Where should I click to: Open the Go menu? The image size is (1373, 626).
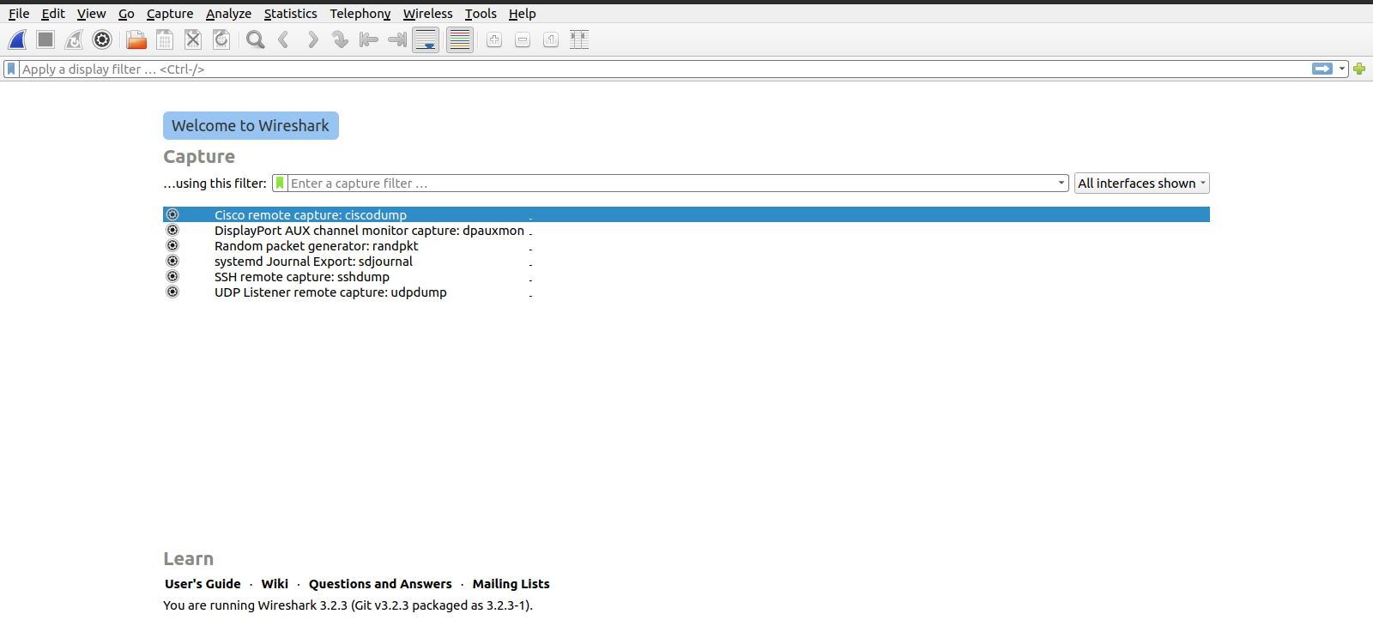(126, 14)
